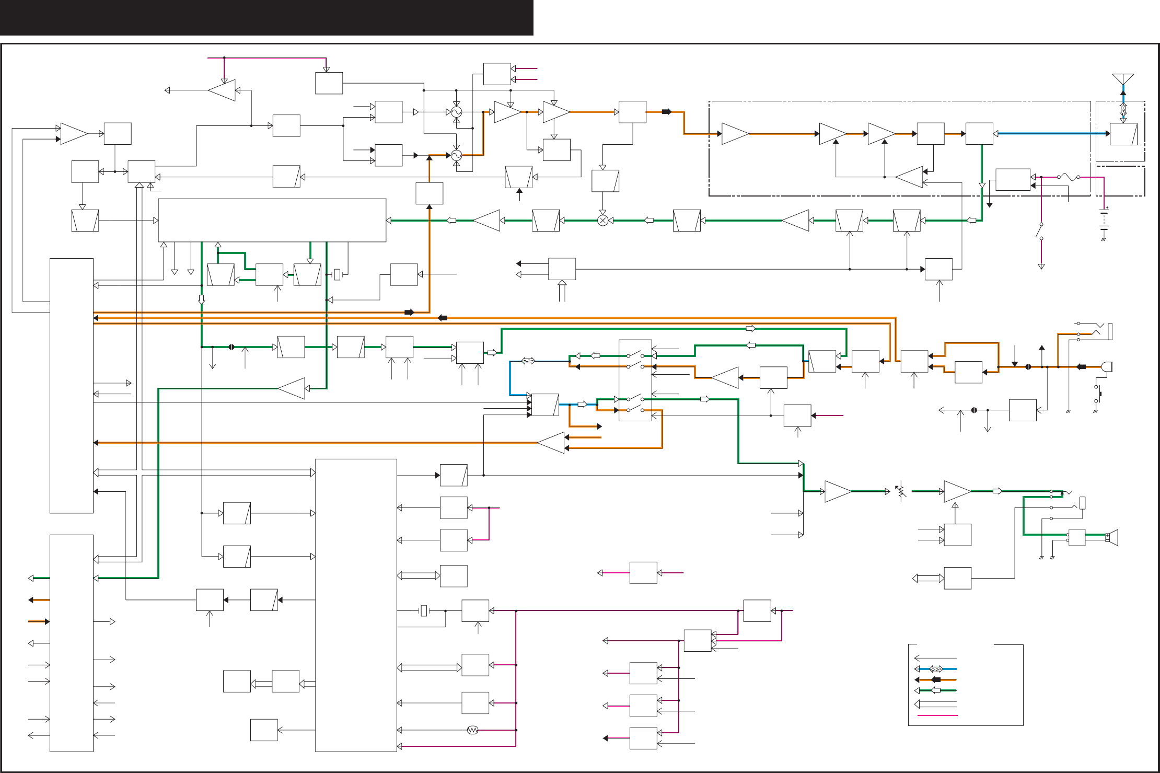This screenshot has height=773, width=1160.
Task: Click the black title banner at top
Action: click(266, 18)
